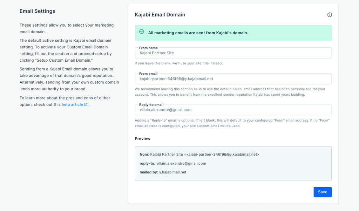Click the circled information symbol top right
359x211 pixels.
(330, 15)
